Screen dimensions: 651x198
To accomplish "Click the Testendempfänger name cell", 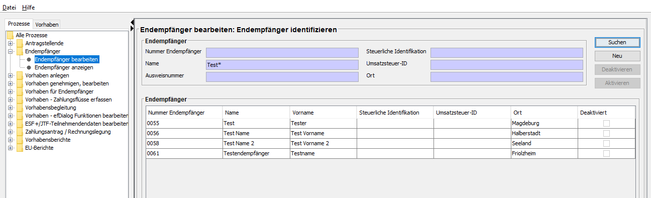I will coord(256,153).
